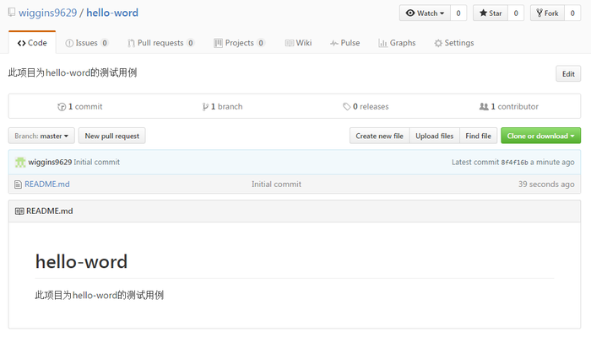Screen dimensions: 591x337
Task: Click the description paragraph inside the README
Action: [x=99, y=295]
